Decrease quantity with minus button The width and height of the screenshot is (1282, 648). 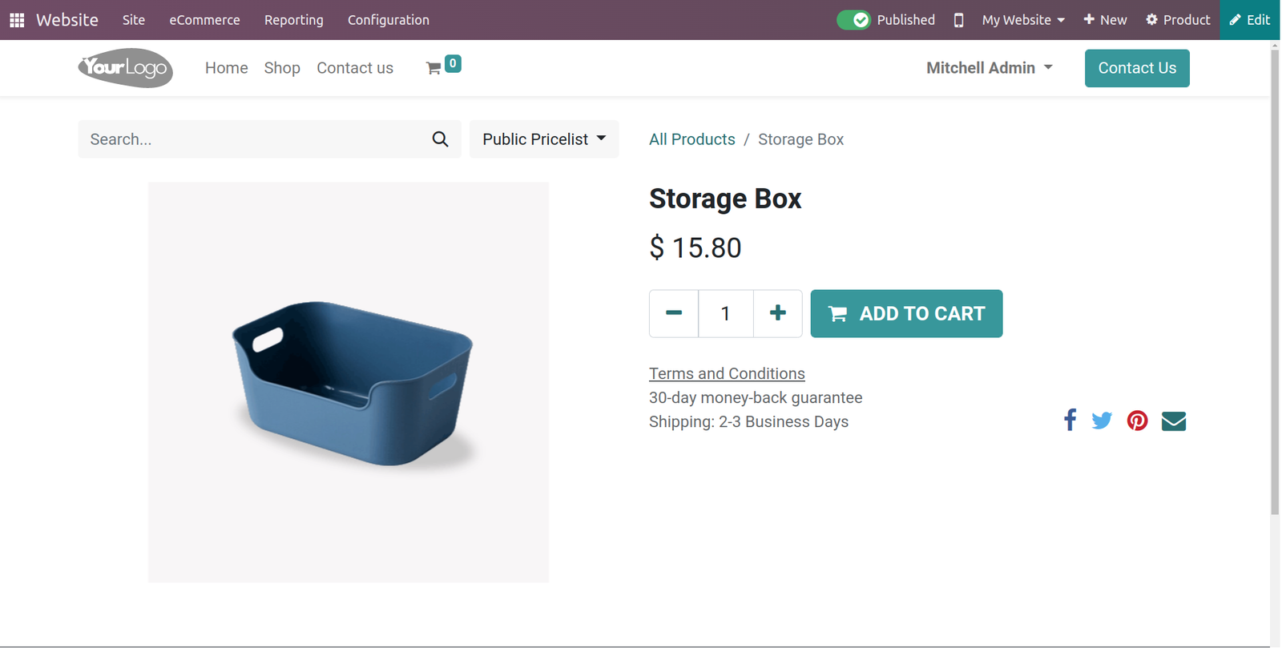coord(674,313)
